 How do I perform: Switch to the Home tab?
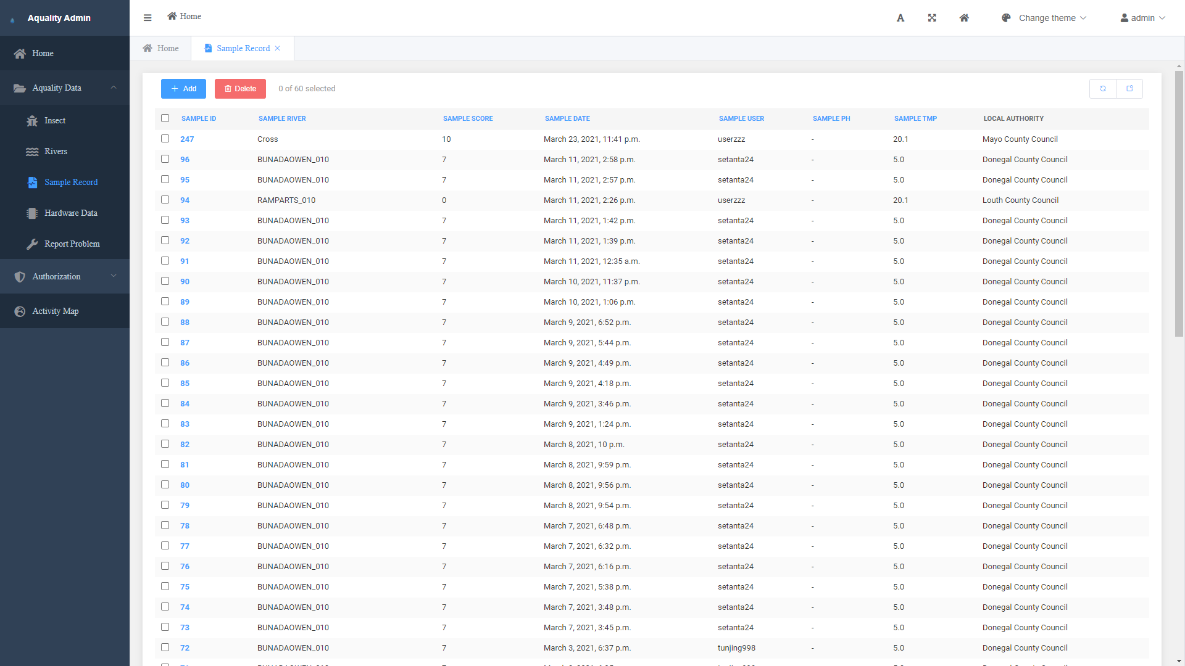tap(160, 48)
